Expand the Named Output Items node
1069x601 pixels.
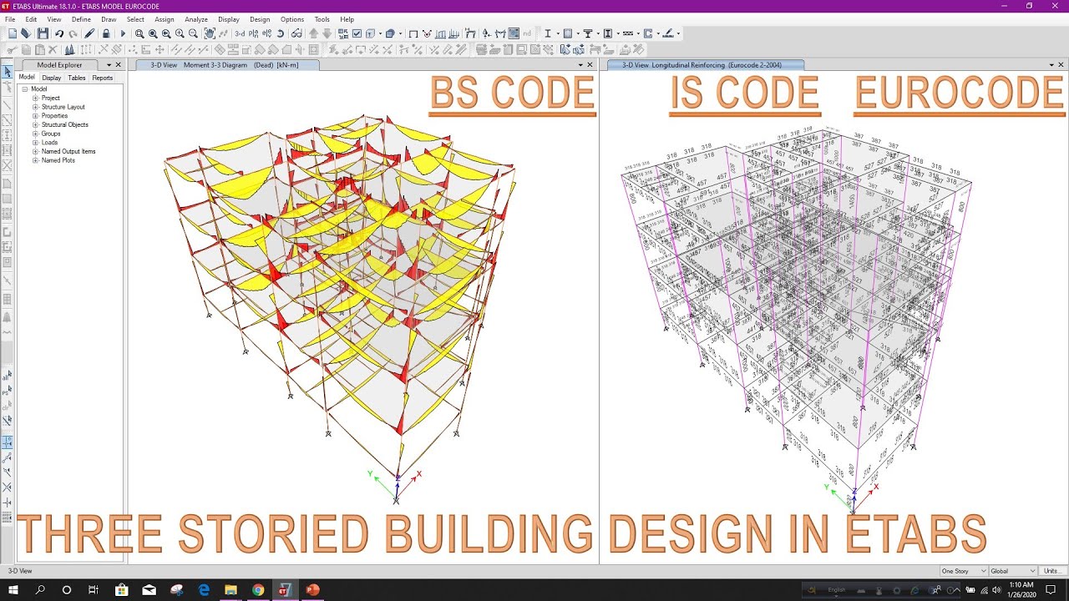(36, 151)
